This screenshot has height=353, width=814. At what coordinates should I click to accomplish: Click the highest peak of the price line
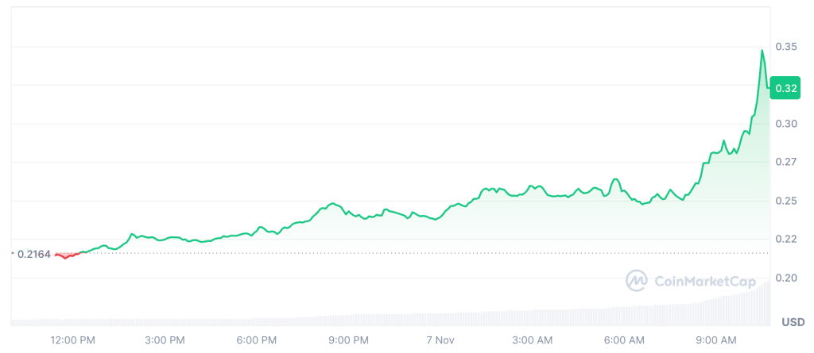[x=762, y=51]
